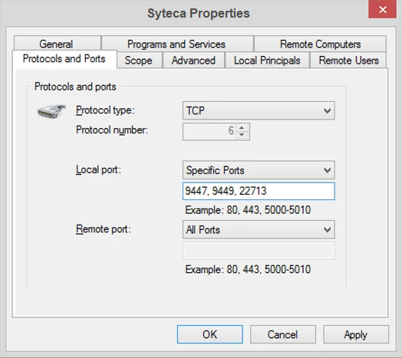
Task: Open the Remote port dropdown
Action: coord(259,230)
